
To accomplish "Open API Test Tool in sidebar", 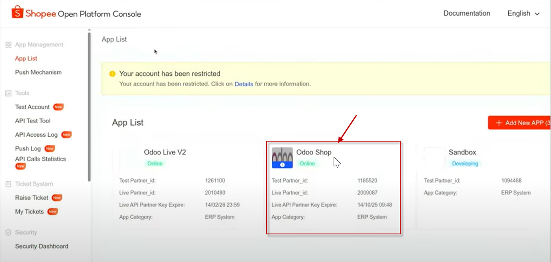I will [x=33, y=121].
